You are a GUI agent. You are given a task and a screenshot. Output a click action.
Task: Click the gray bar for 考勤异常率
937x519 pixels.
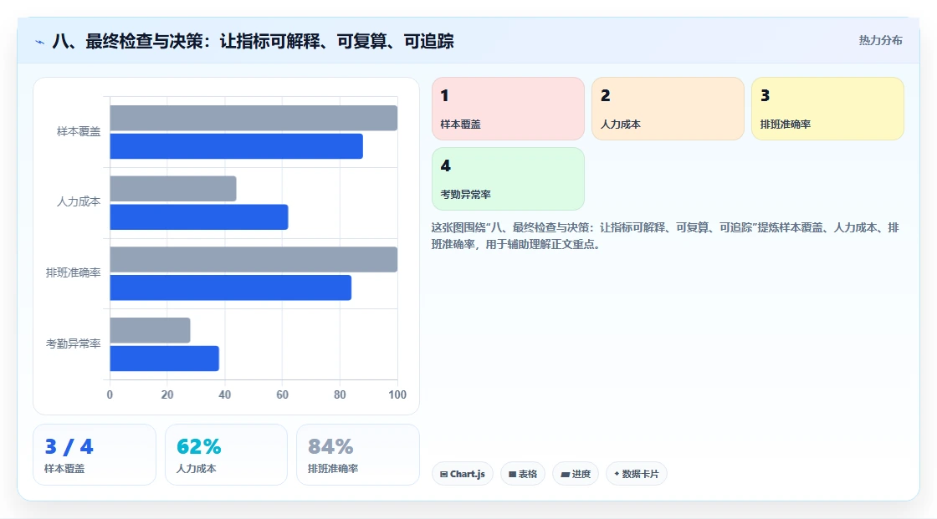[150, 330]
